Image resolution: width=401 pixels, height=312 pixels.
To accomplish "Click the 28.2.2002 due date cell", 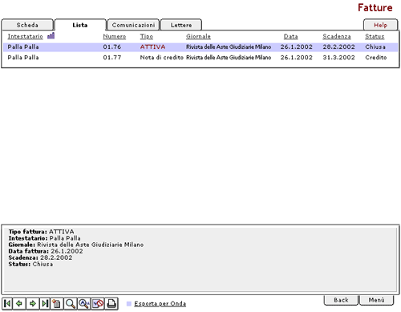I will pyautogui.click(x=338, y=47).
